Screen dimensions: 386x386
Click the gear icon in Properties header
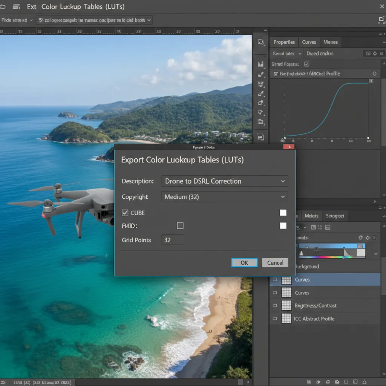click(x=374, y=54)
